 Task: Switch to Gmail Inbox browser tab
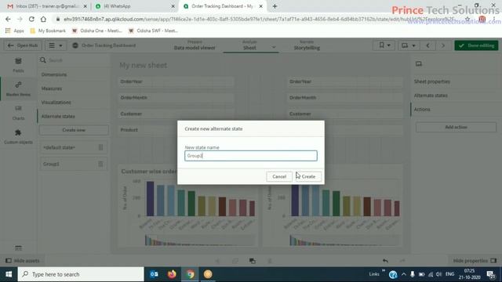click(47, 6)
